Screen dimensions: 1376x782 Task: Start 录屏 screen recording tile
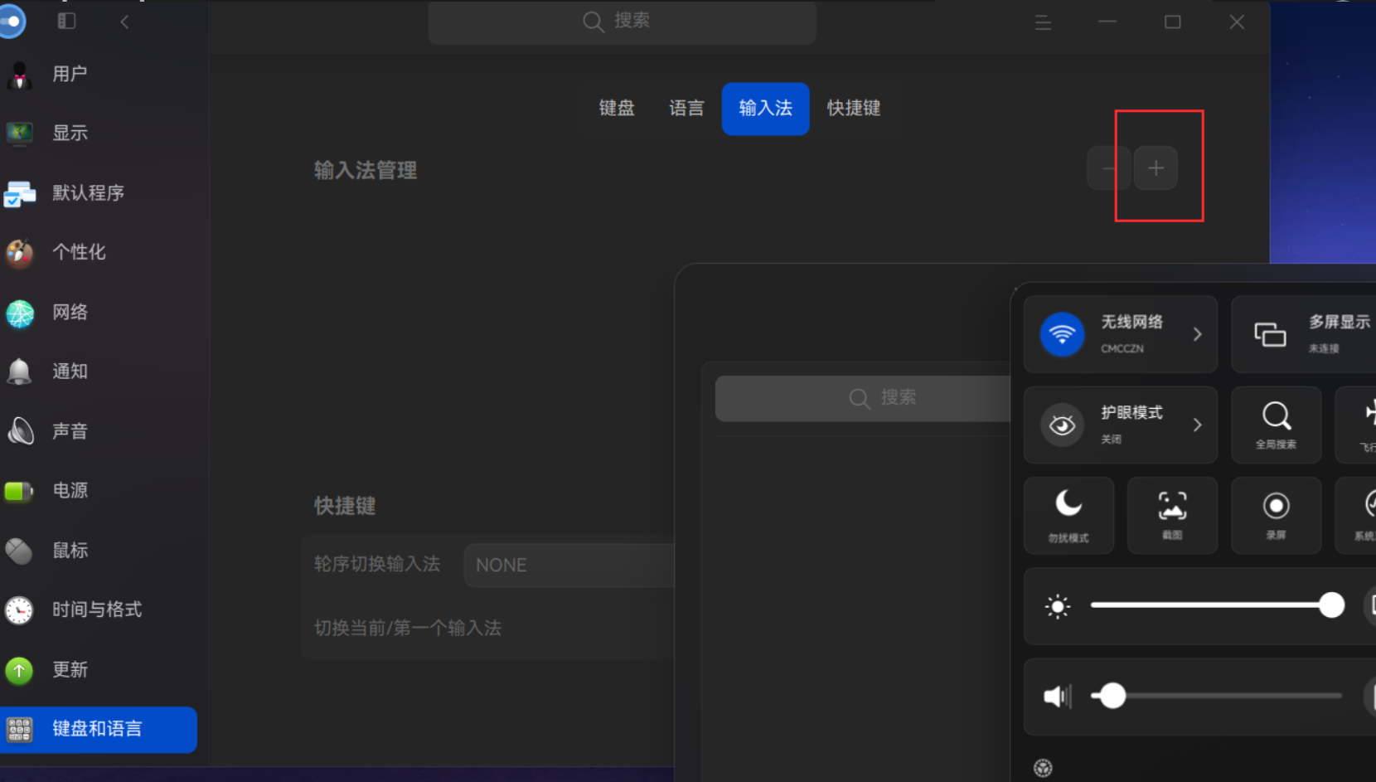(1276, 516)
